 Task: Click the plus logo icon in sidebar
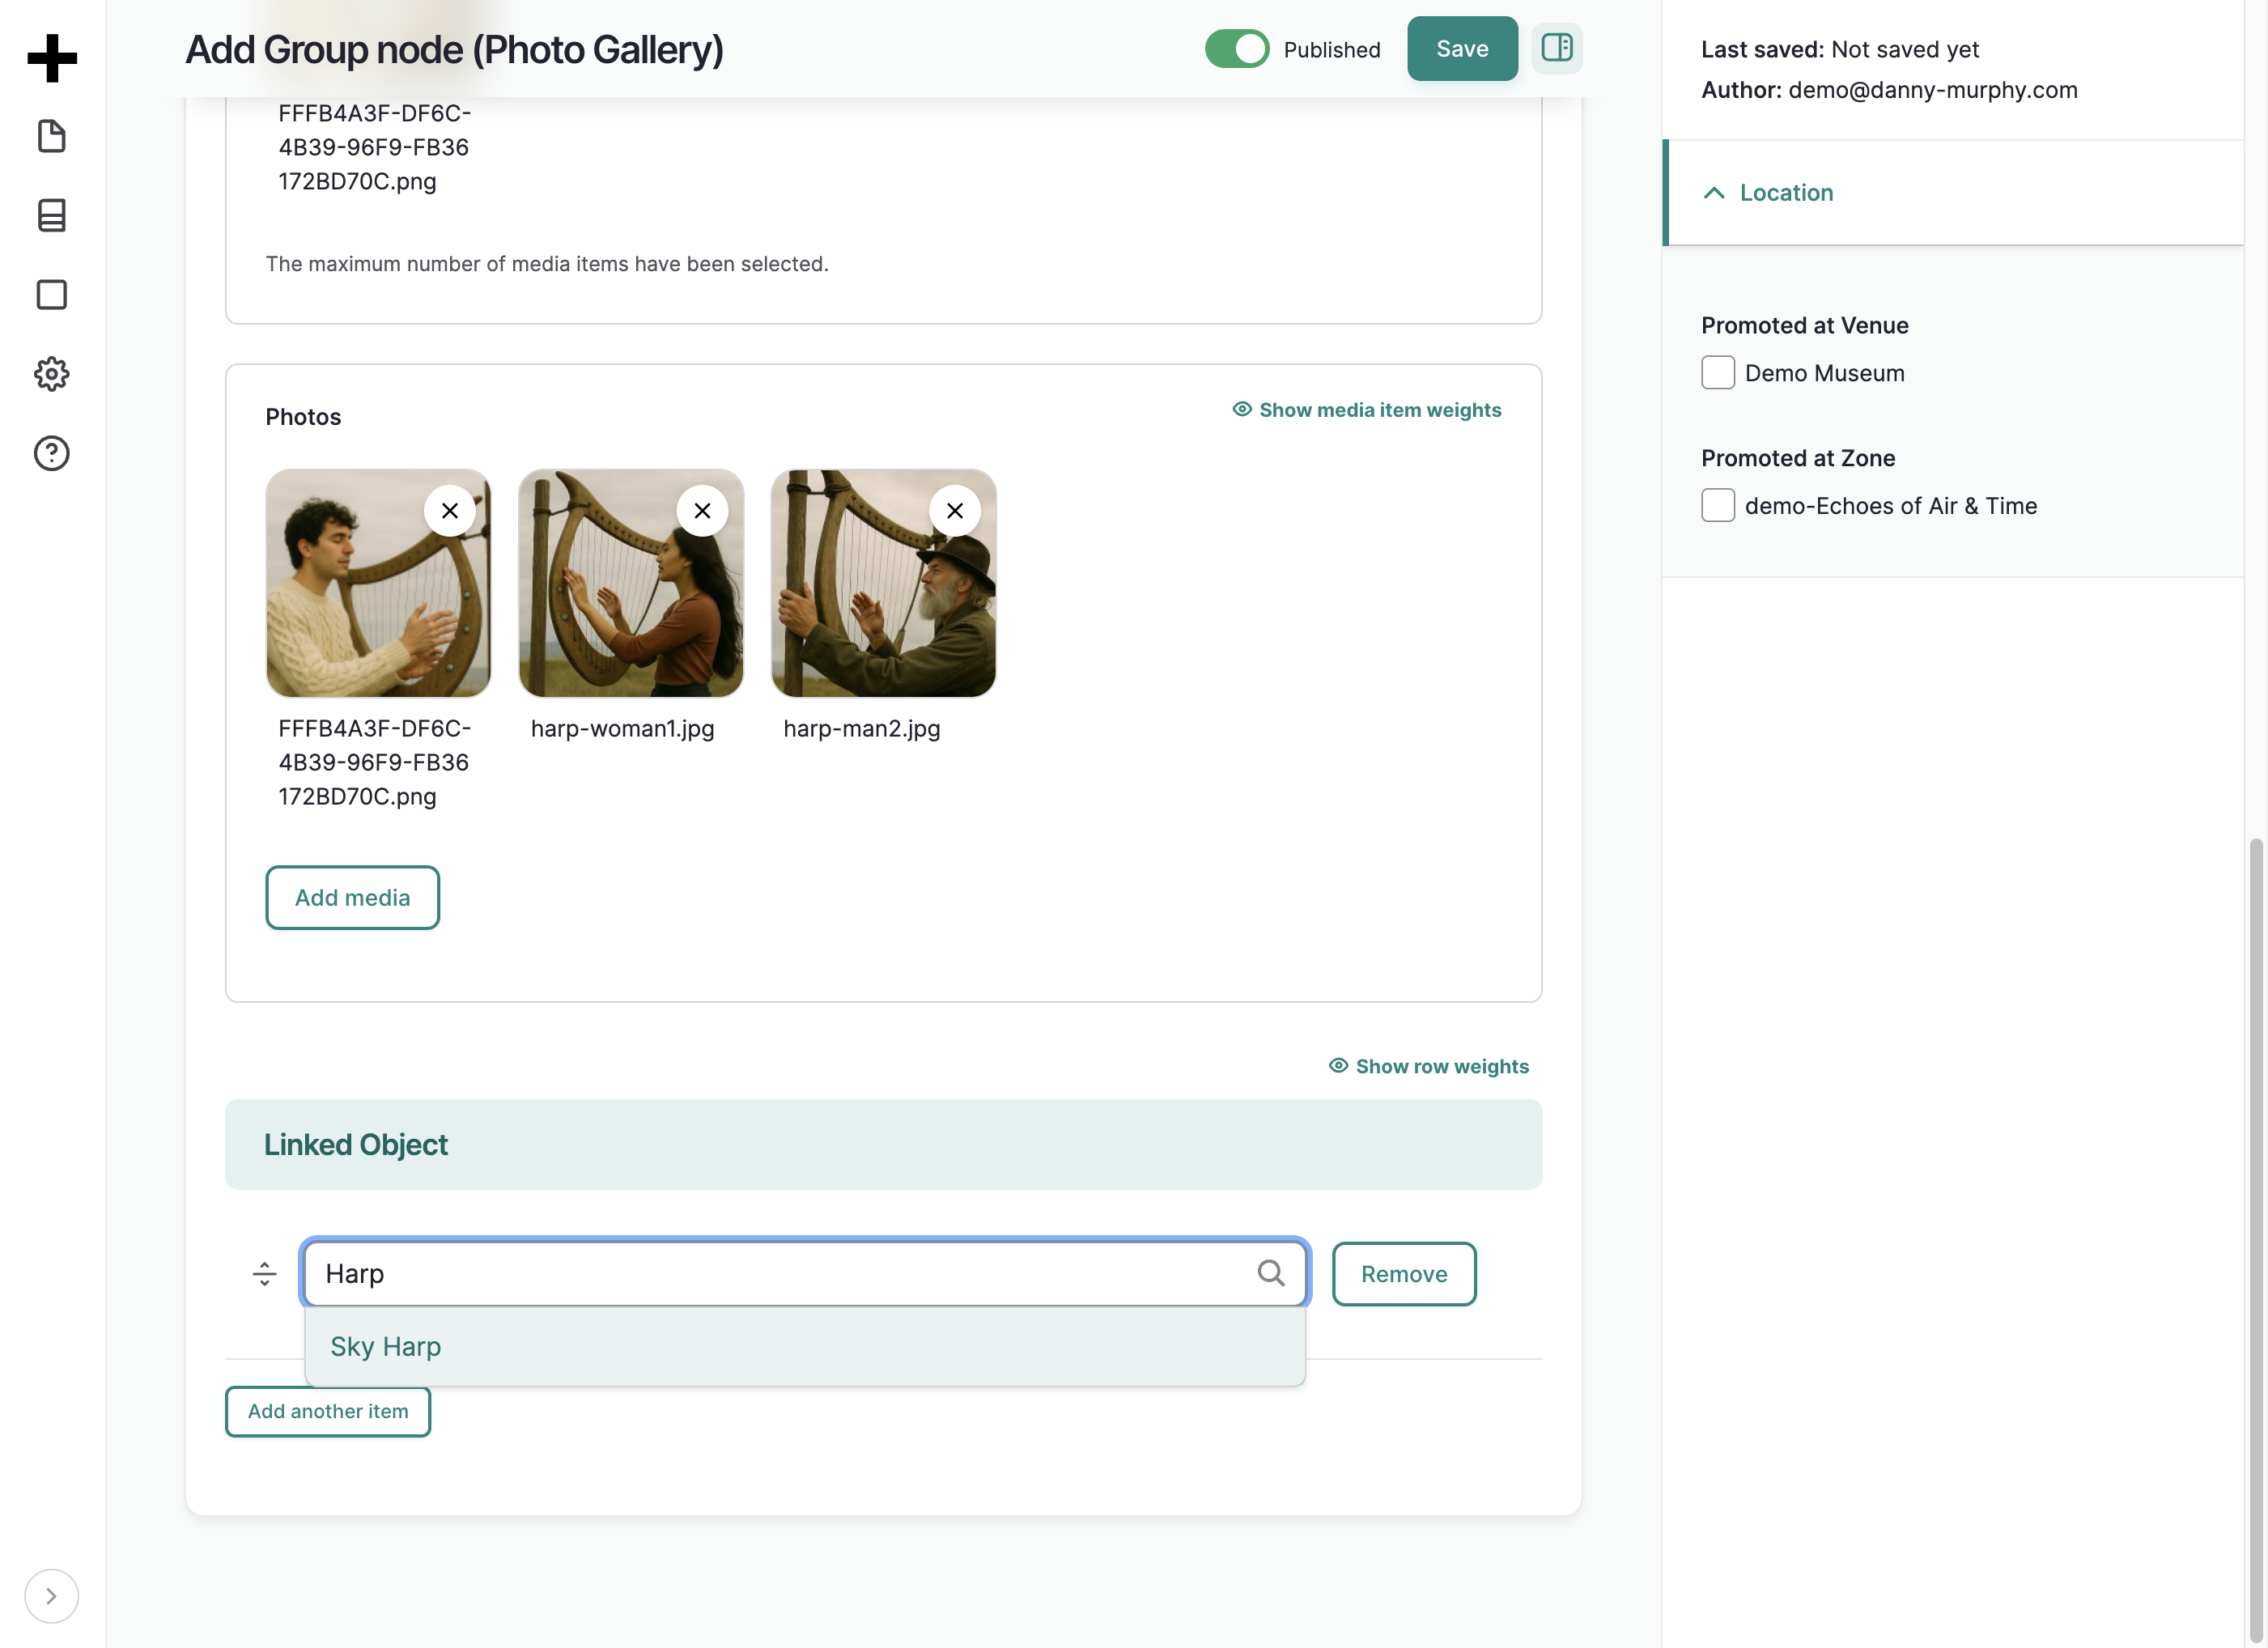tap(52, 58)
